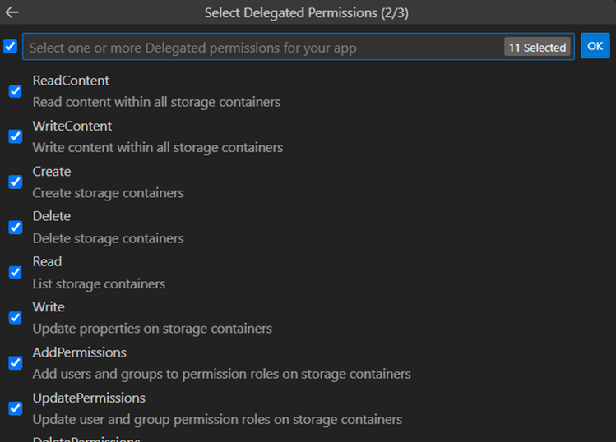Screen dimensions: 616x442
Task: Select the WriteContent list item label
Action: click(x=72, y=126)
